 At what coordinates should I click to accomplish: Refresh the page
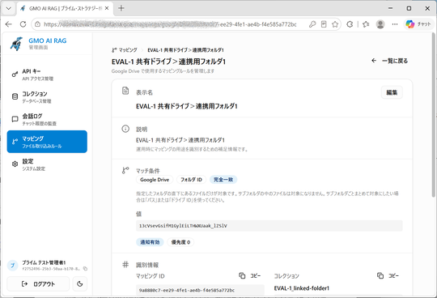(x=23, y=24)
